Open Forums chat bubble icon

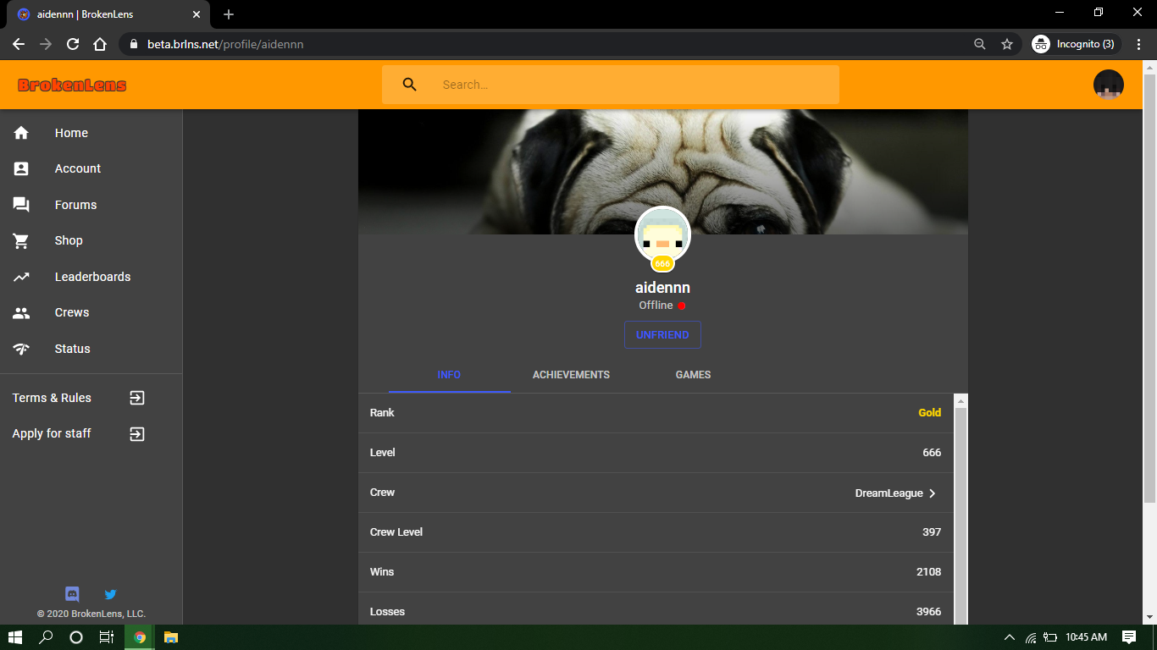click(x=21, y=205)
